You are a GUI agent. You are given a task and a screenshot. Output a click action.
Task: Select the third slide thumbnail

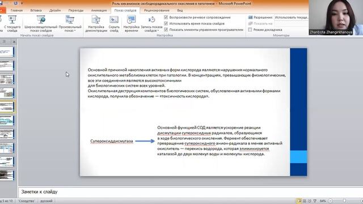click(7, 79)
